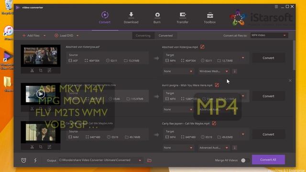306x172 pixels.
Task: Select the Source 13.31MB size text
Action: [132, 61]
